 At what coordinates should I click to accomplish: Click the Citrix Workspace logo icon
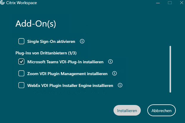click(x=3, y=3)
